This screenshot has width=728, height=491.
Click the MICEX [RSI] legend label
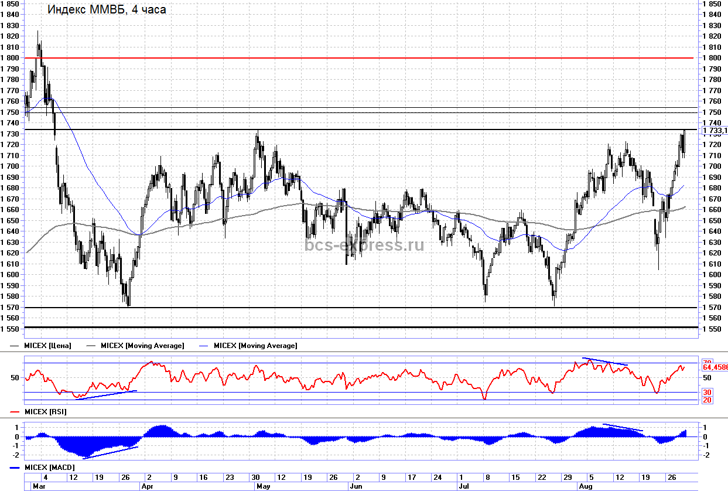click(x=45, y=412)
